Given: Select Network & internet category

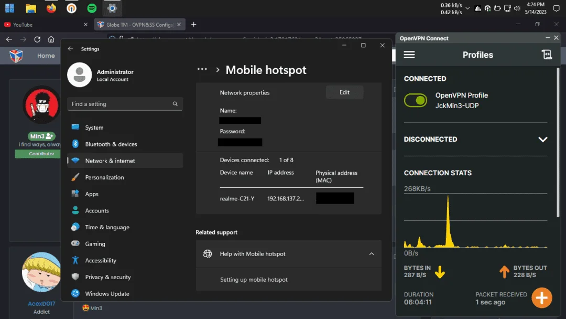Looking at the screenshot, I should click(x=125, y=161).
